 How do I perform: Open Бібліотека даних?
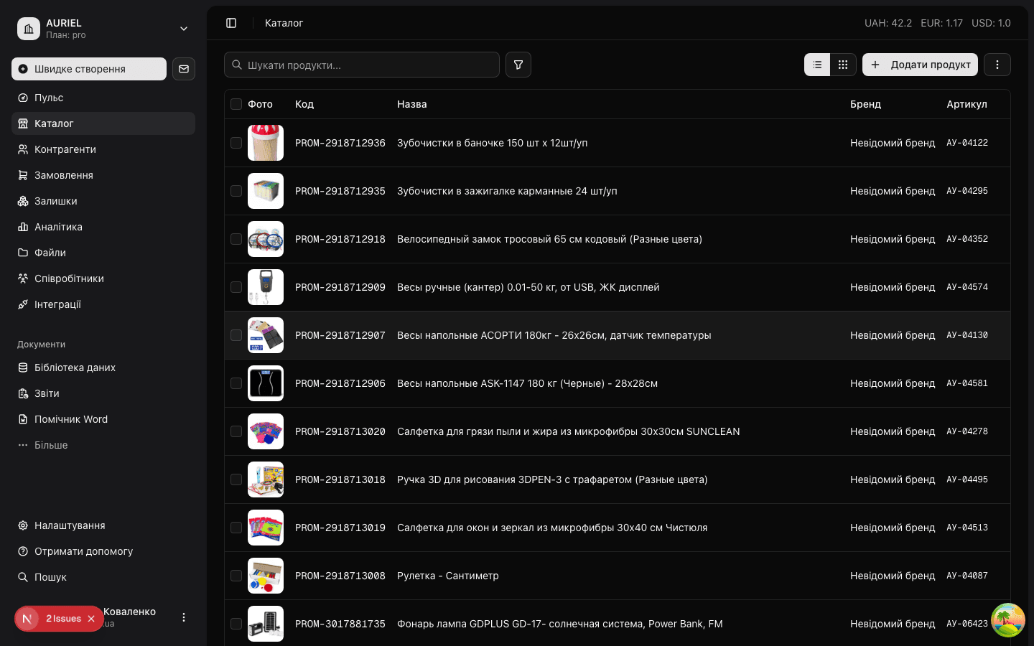(103, 368)
